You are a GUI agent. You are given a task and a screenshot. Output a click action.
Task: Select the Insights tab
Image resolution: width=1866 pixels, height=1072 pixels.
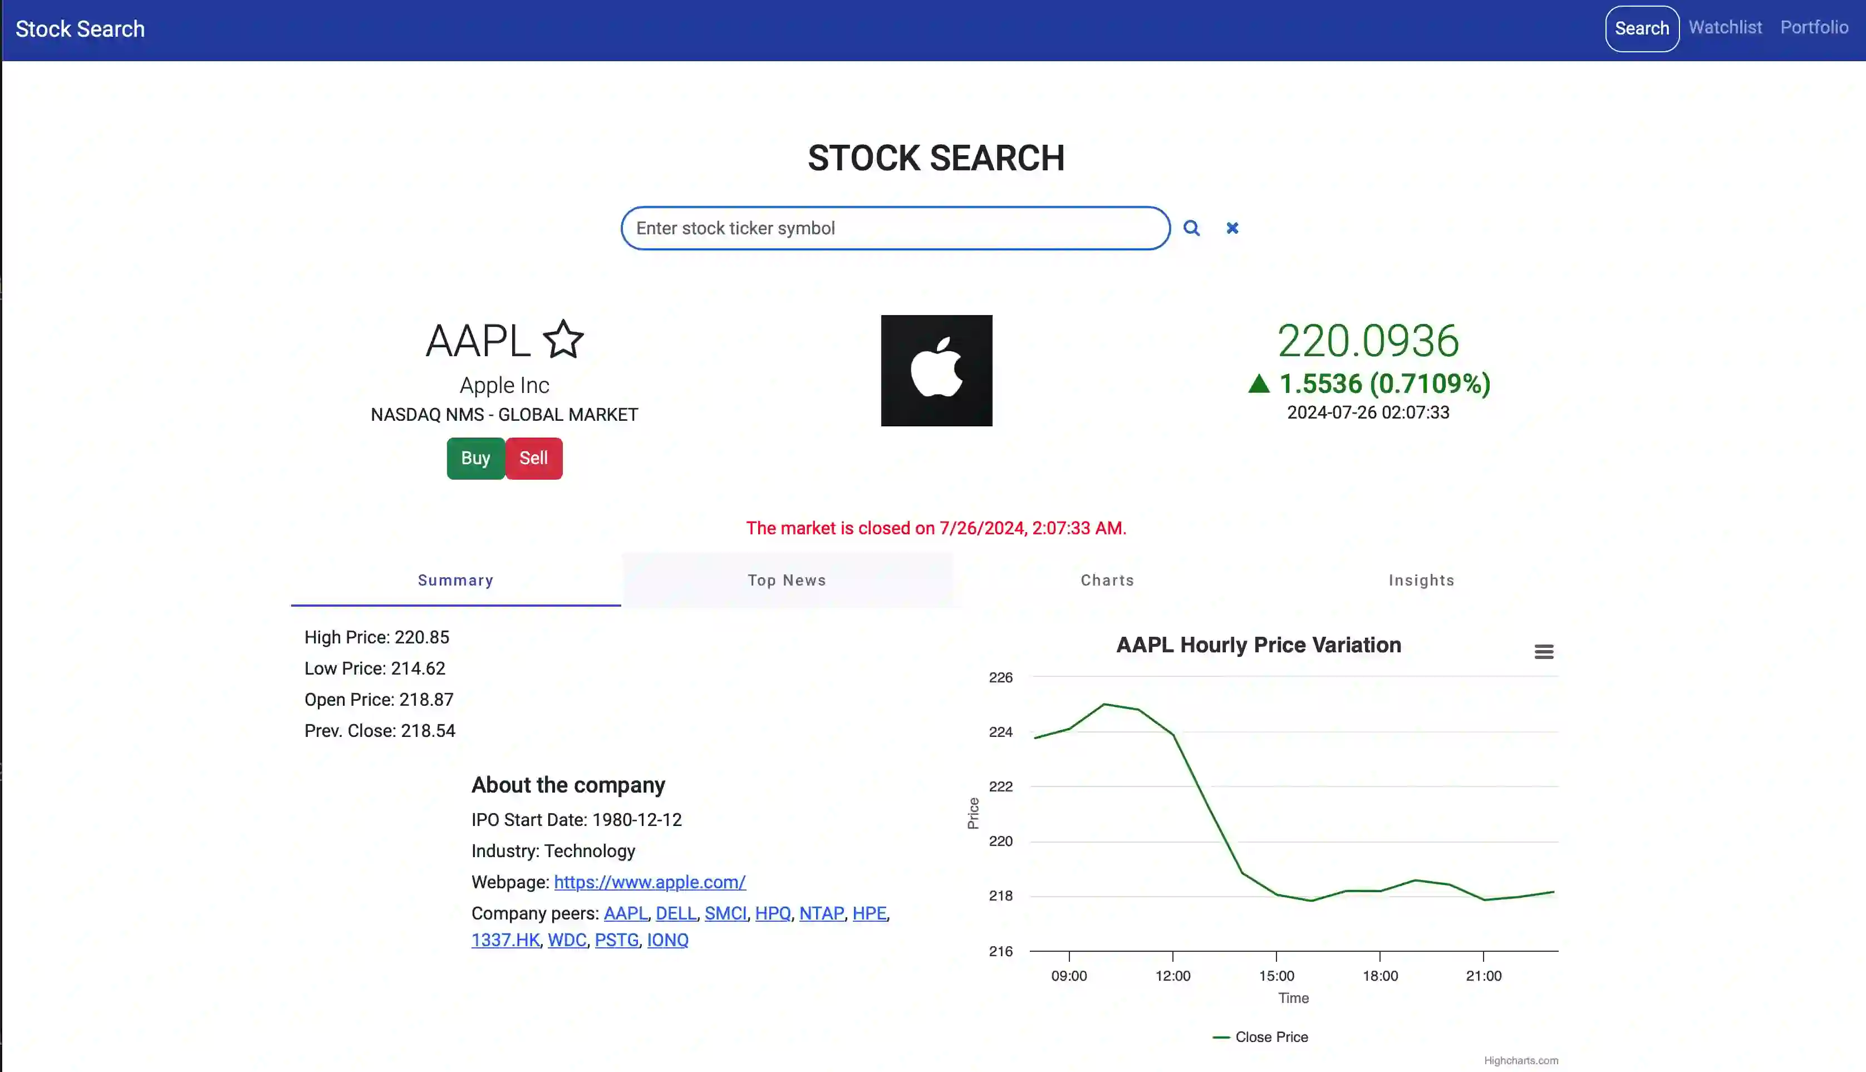click(1421, 580)
